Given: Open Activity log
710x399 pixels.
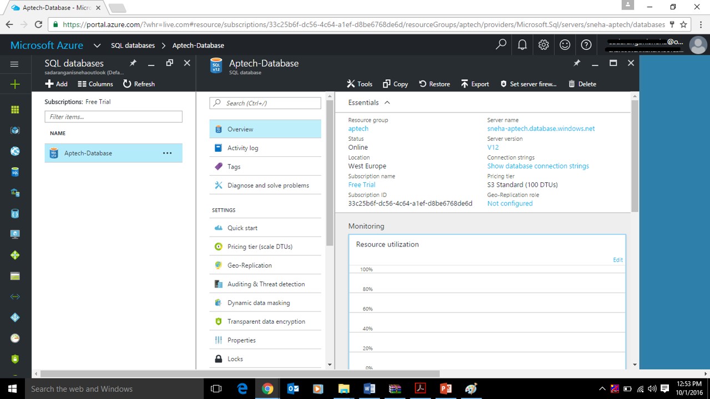Looking at the screenshot, I should click(x=265, y=148).
